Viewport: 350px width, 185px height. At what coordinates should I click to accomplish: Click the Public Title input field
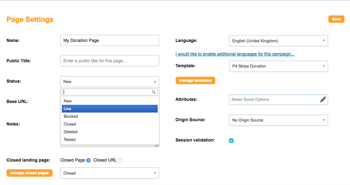pyautogui.click(x=110, y=61)
